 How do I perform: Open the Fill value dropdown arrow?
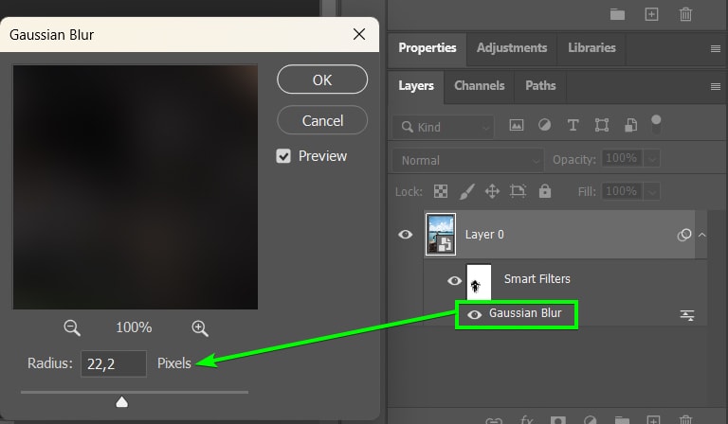[x=652, y=191]
